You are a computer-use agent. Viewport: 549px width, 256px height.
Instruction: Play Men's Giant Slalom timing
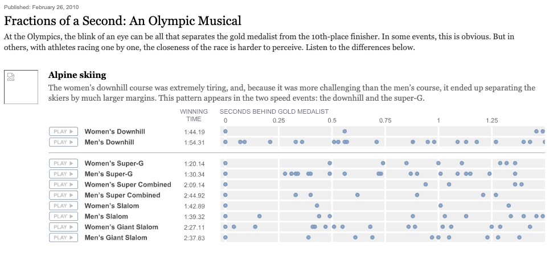coord(63,237)
